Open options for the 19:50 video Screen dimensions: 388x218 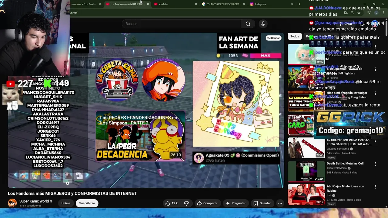375,47
